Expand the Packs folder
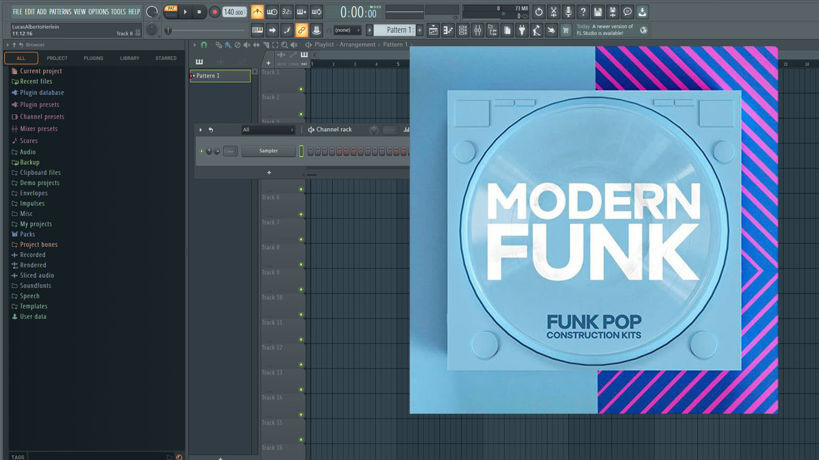The height and width of the screenshot is (460, 819). point(23,234)
